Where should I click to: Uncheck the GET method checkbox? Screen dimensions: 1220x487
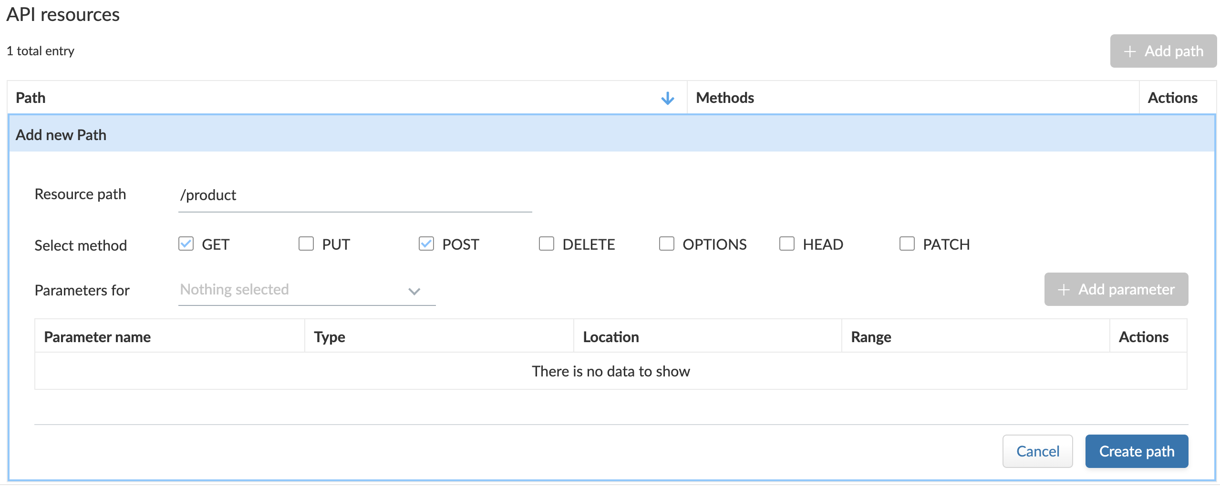[186, 243]
